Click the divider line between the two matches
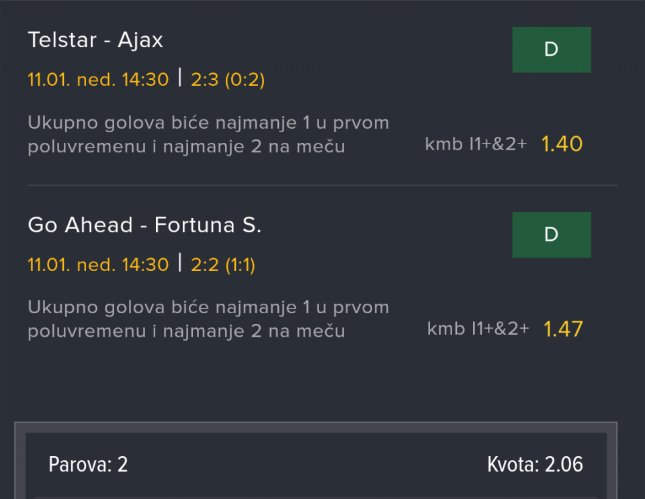The height and width of the screenshot is (499, 645). point(322,185)
